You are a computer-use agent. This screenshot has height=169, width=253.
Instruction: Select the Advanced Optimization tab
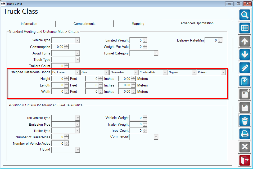point(197,23)
